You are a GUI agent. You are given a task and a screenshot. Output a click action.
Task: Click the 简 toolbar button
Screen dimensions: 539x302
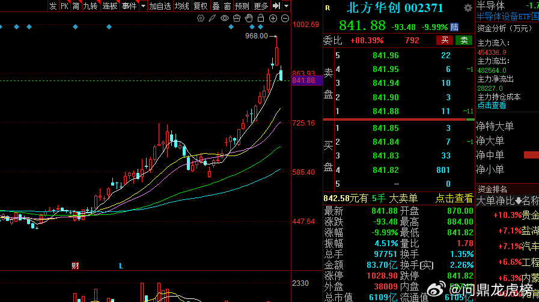[76, 6]
